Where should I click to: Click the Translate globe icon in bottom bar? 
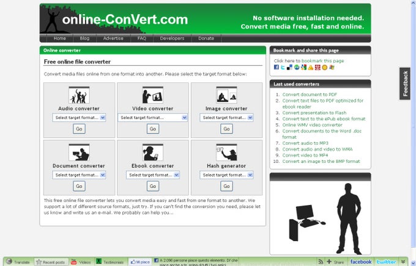9,262
